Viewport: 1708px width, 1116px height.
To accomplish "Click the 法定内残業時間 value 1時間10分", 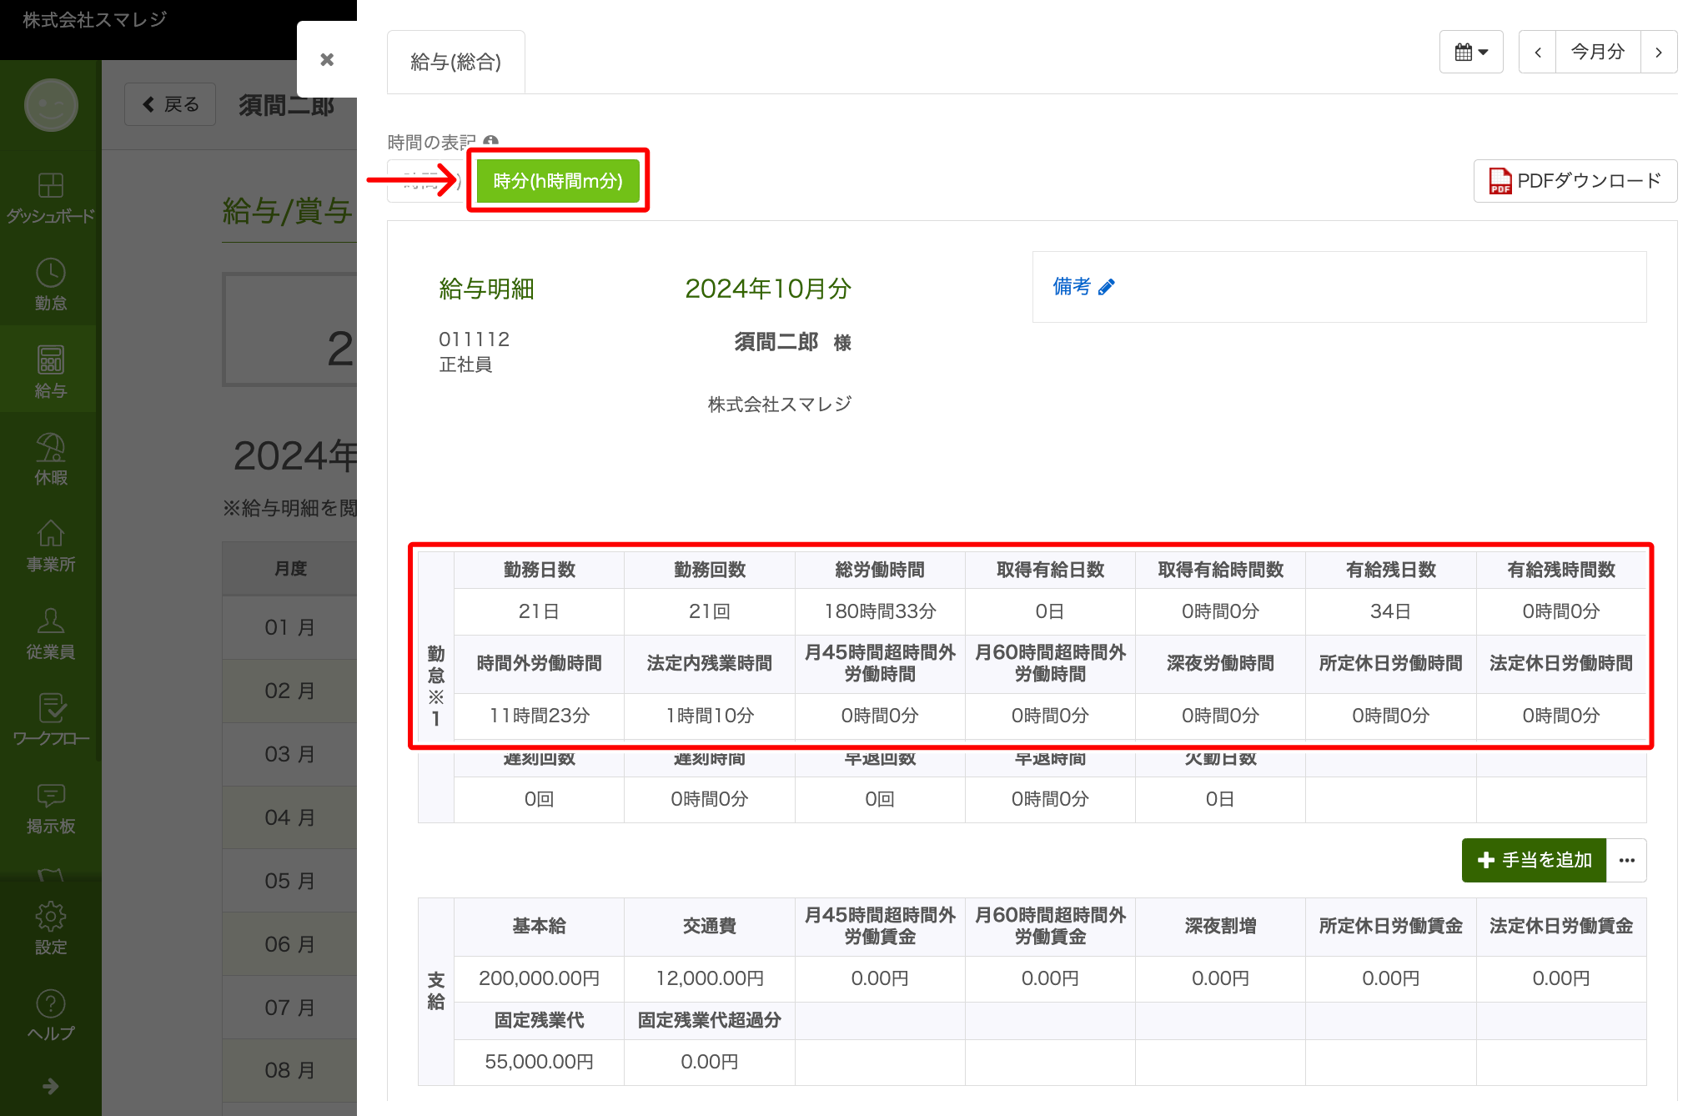I will coord(710,716).
